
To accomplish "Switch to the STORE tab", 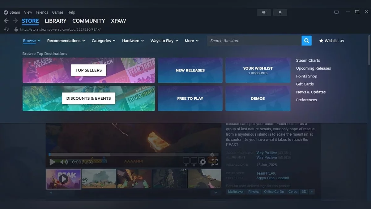I will click(30, 21).
